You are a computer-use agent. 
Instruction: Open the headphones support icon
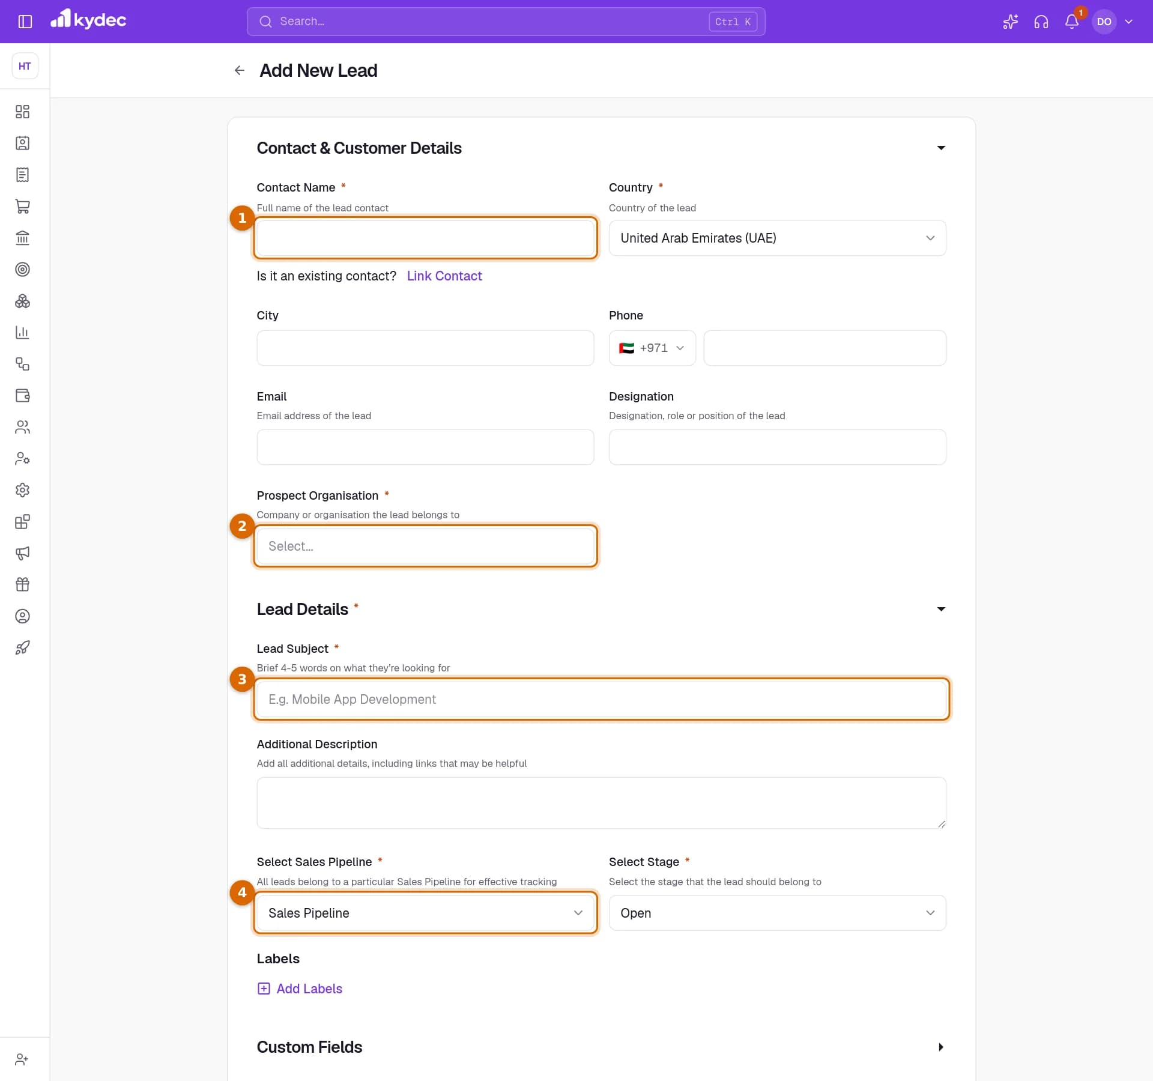1041,22
